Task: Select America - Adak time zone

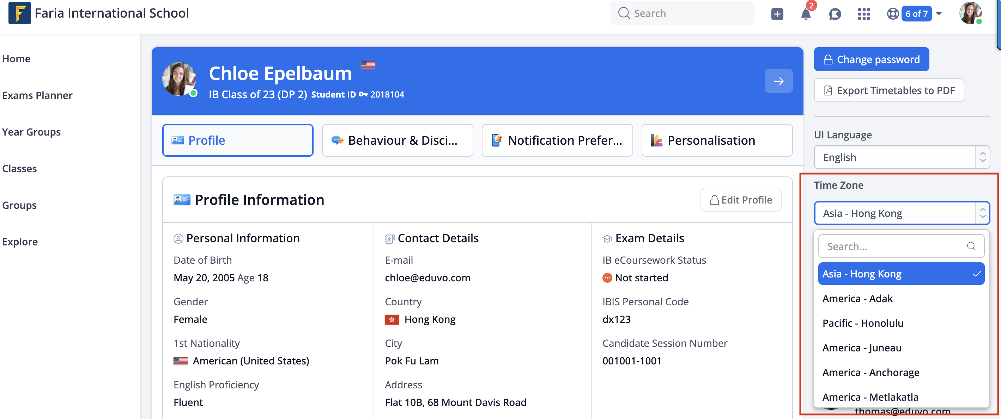Action: 857,298
